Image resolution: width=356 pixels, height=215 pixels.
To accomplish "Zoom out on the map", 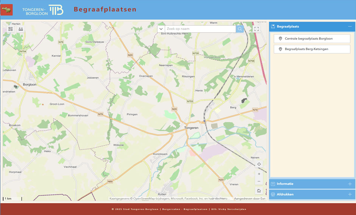I will click(x=259, y=181).
